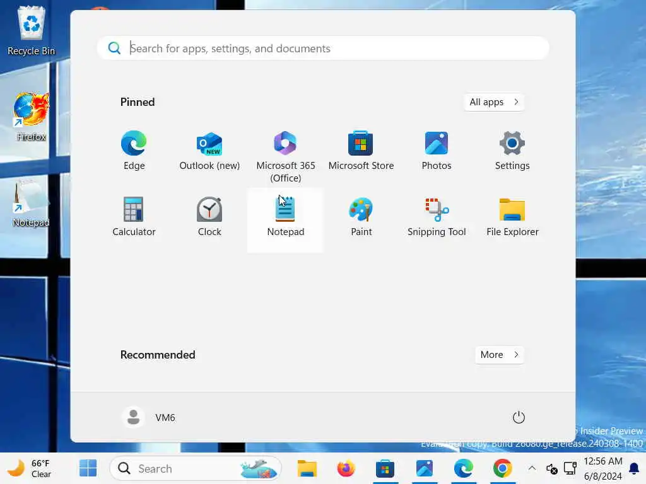Open pinned Microsoft Store app
The height and width of the screenshot is (484, 646).
(361, 150)
